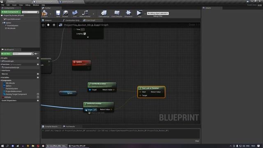Open Compile options dropdown arrow
This screenshot has width=263, height=148.
(x=50, y=14)
